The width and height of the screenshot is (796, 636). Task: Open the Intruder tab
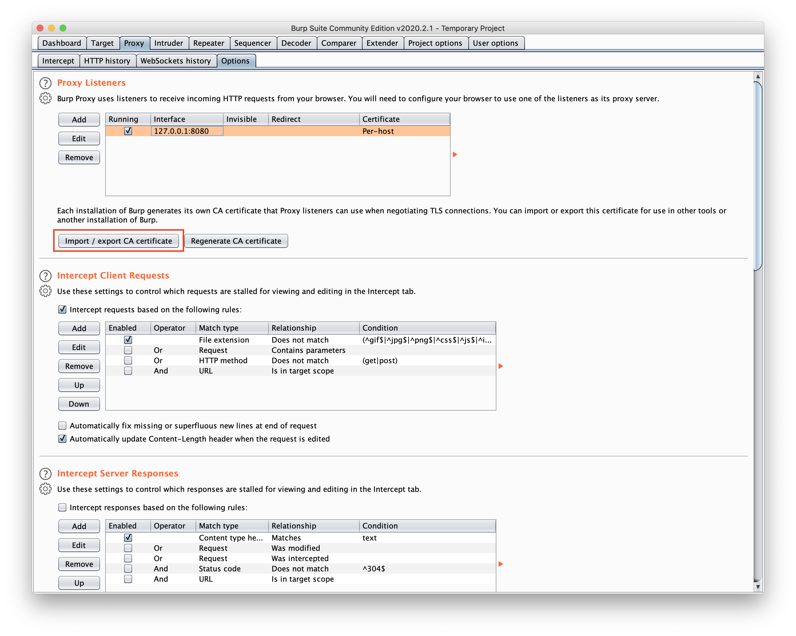click(x=168, y=43)
